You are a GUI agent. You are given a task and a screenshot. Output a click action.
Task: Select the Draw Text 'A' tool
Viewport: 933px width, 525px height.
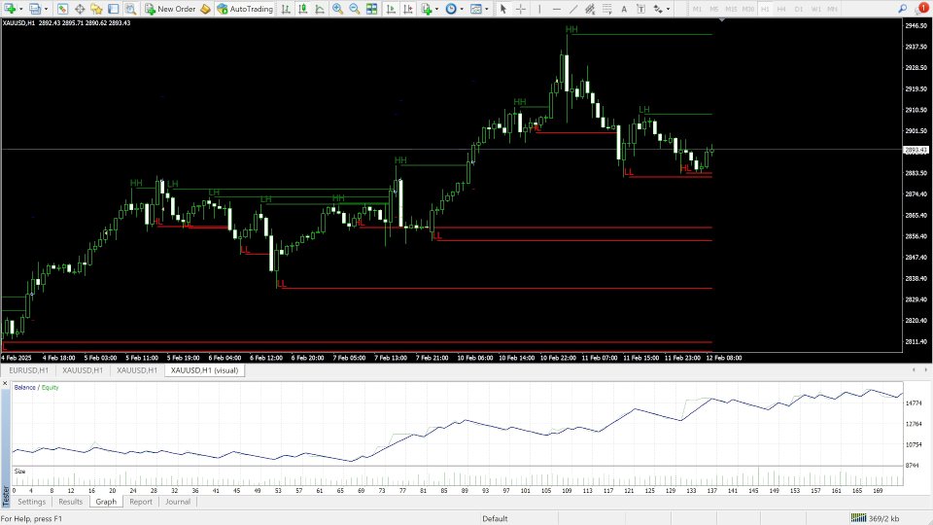[x=624, y=9]
